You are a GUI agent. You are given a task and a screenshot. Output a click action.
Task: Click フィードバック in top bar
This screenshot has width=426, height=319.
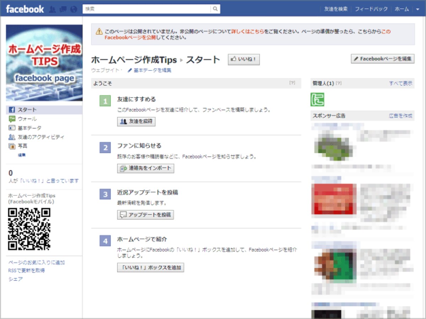coord(371,9)
